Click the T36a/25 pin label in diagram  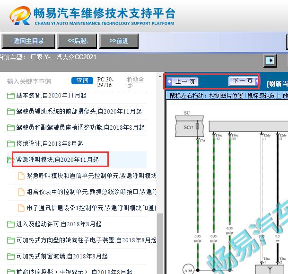pyautogui.click(x=235, y=137)
